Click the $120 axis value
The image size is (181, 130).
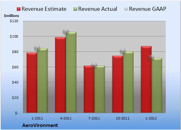click(14, 21)
